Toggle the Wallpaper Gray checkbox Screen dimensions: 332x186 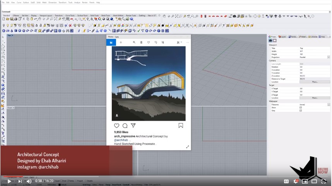pos(300,110)
